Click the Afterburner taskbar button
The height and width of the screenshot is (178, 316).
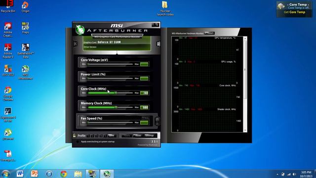coord(107,174)
